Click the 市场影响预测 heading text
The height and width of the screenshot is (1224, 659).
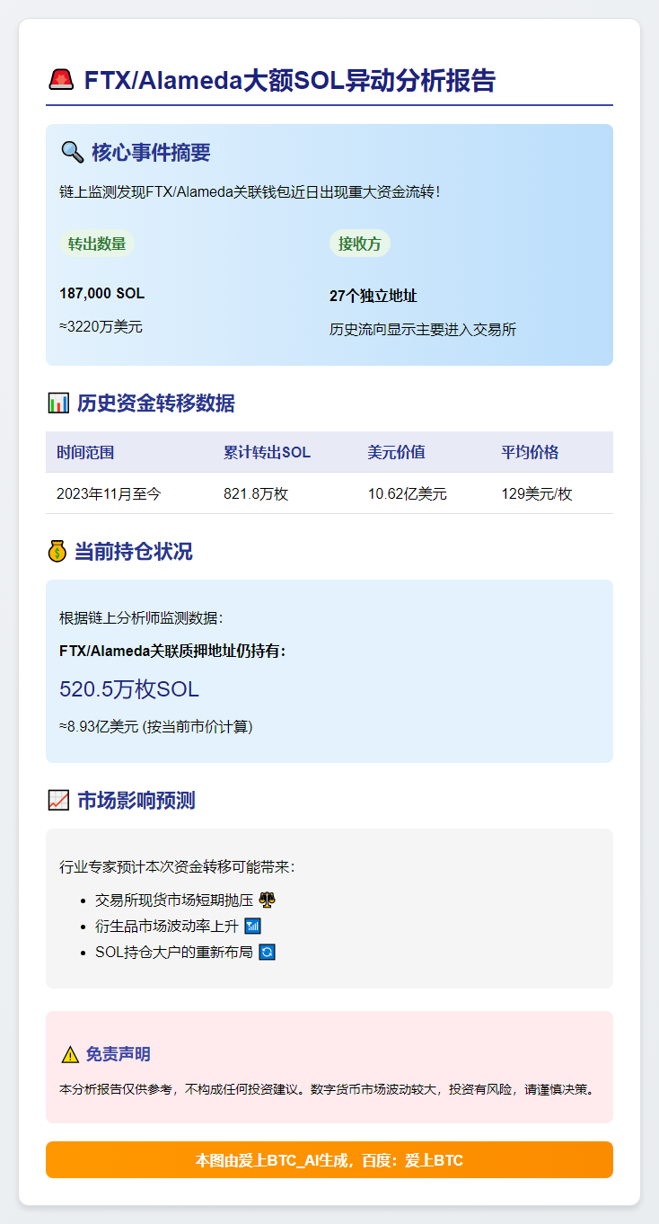[136, 800]
